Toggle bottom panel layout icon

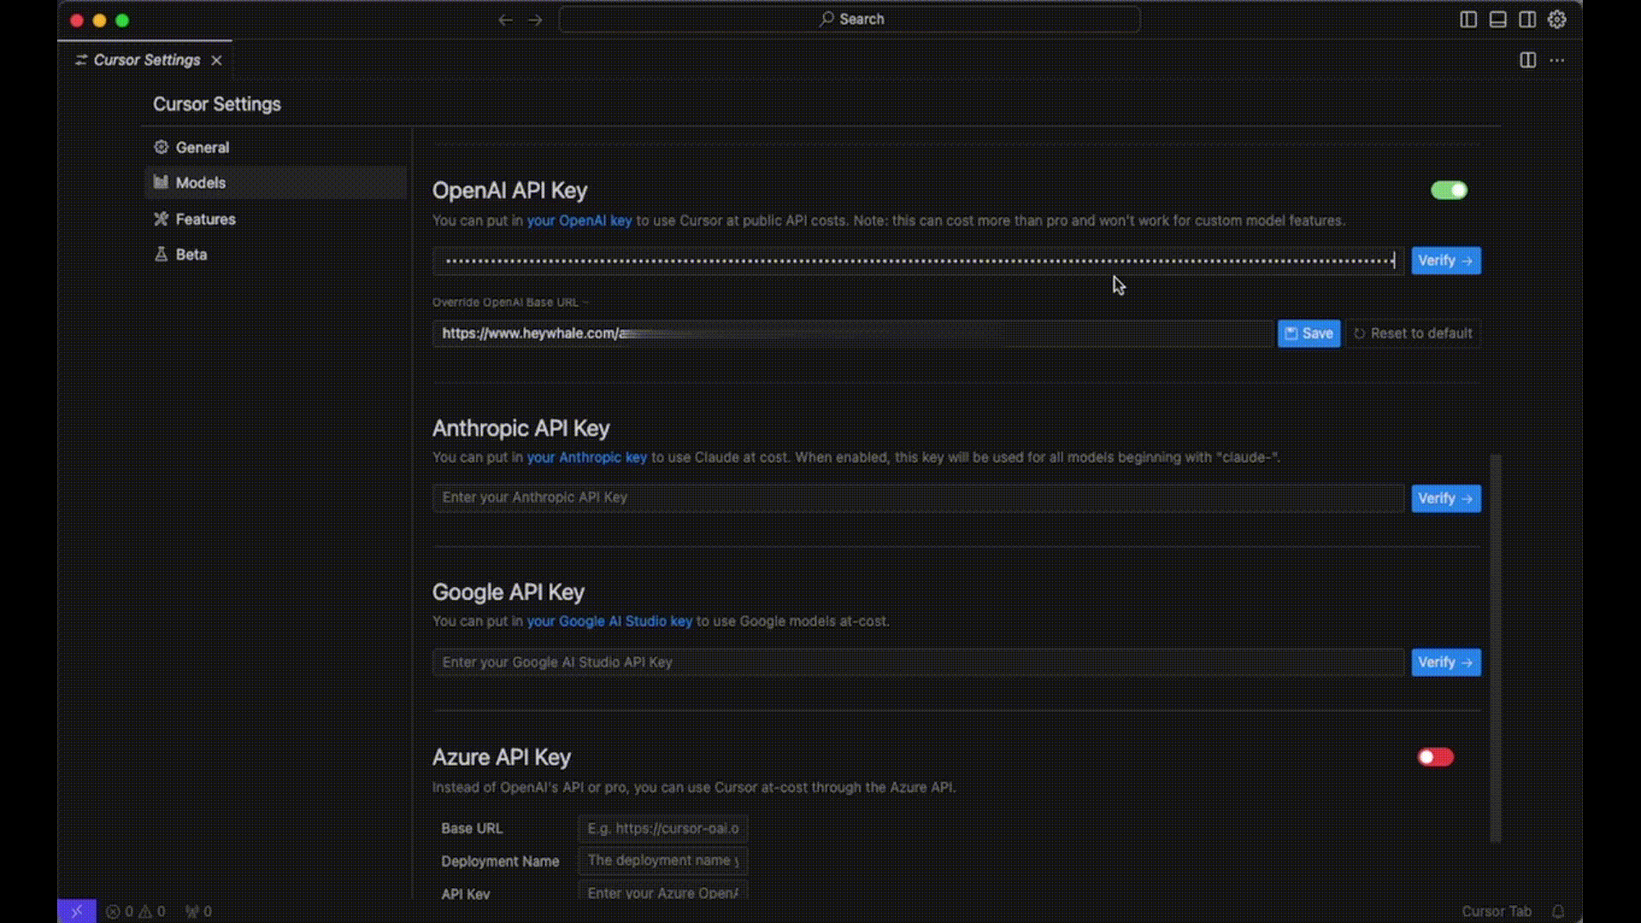[1497, 20]
